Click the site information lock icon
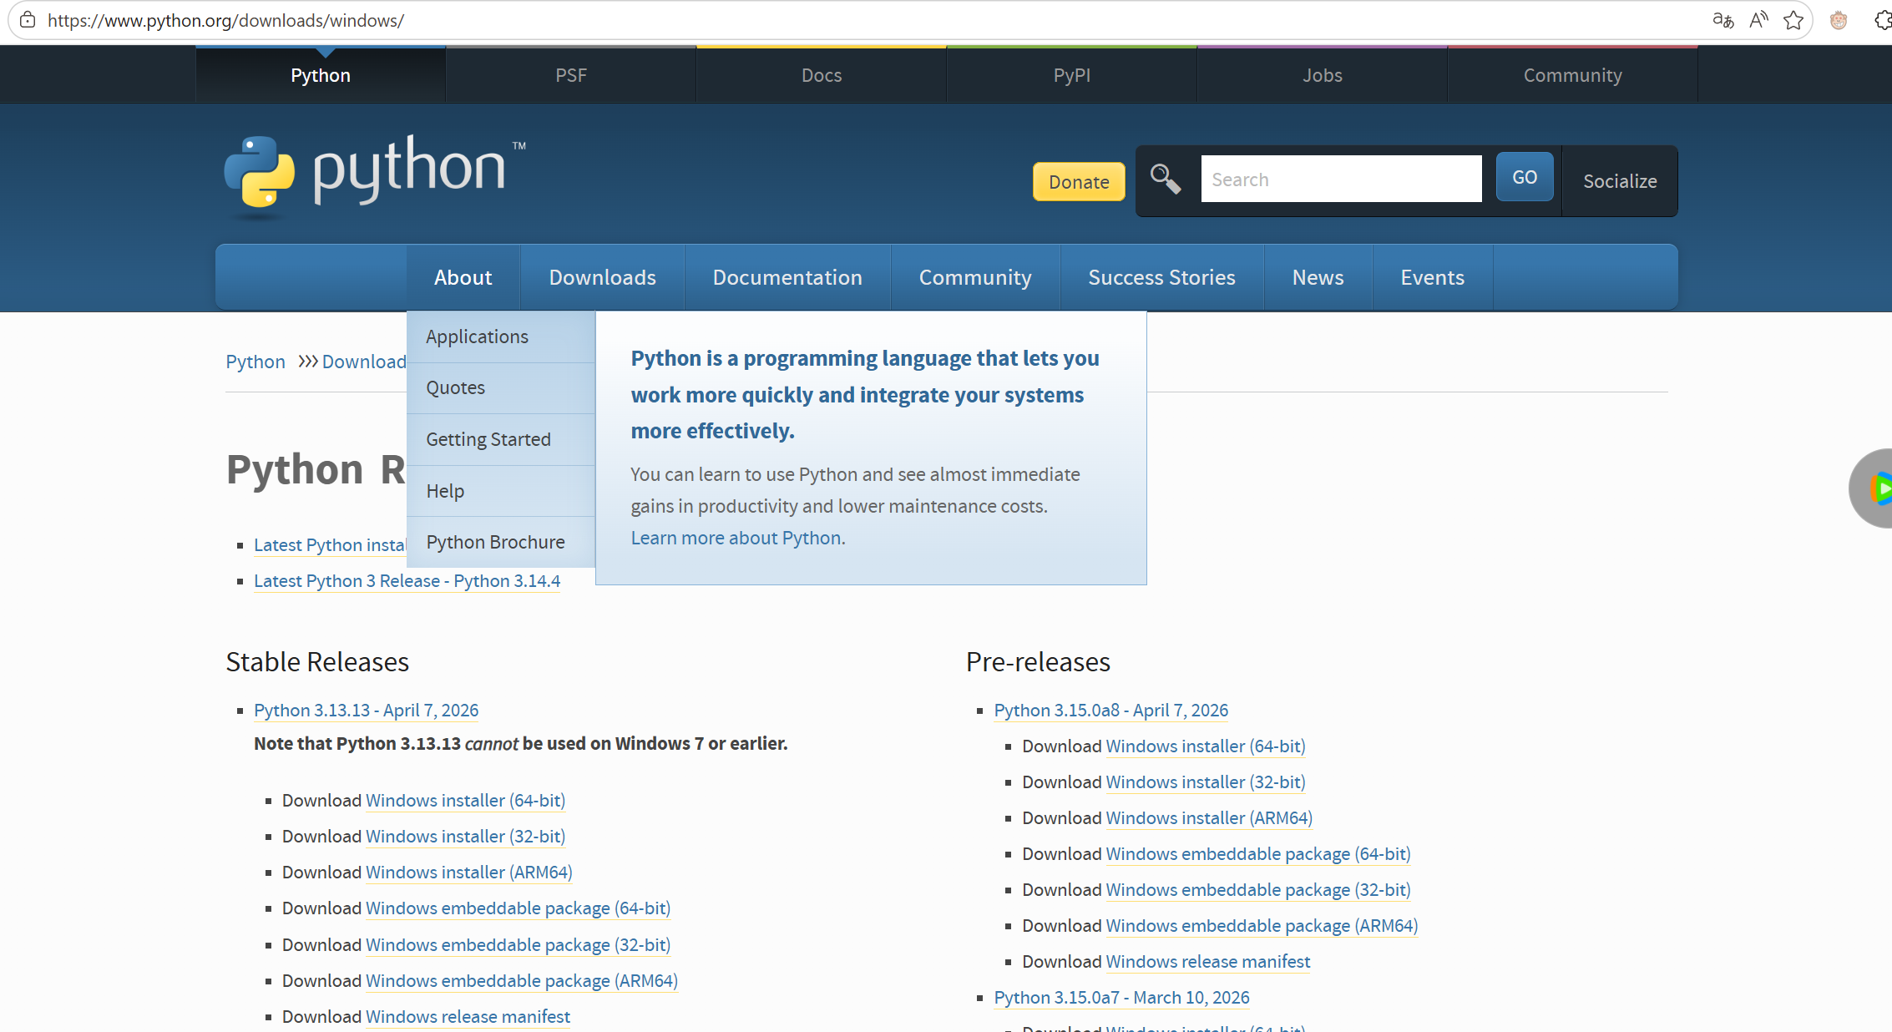Viewport: 1892px width, 1032px height. pos(28,20)
